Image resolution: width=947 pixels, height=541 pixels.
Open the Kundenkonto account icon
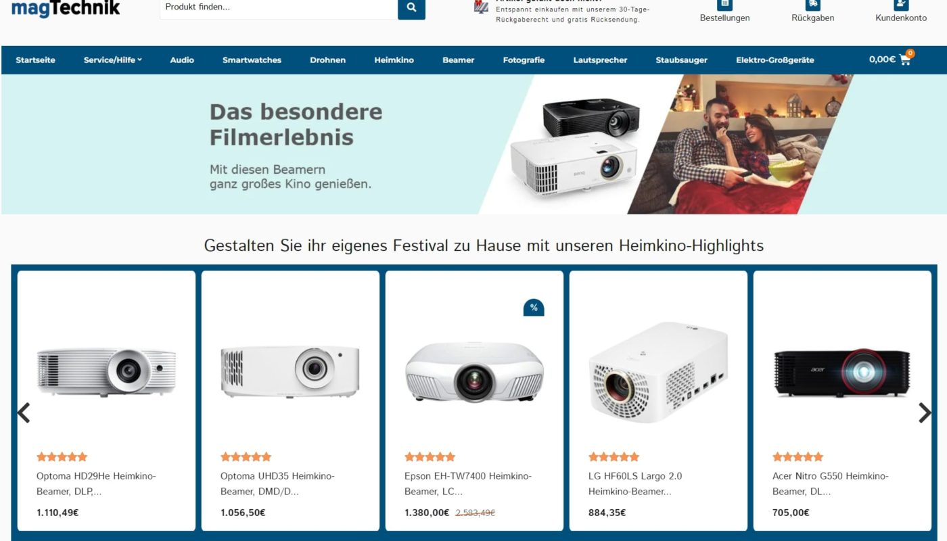tap(901, 5)
